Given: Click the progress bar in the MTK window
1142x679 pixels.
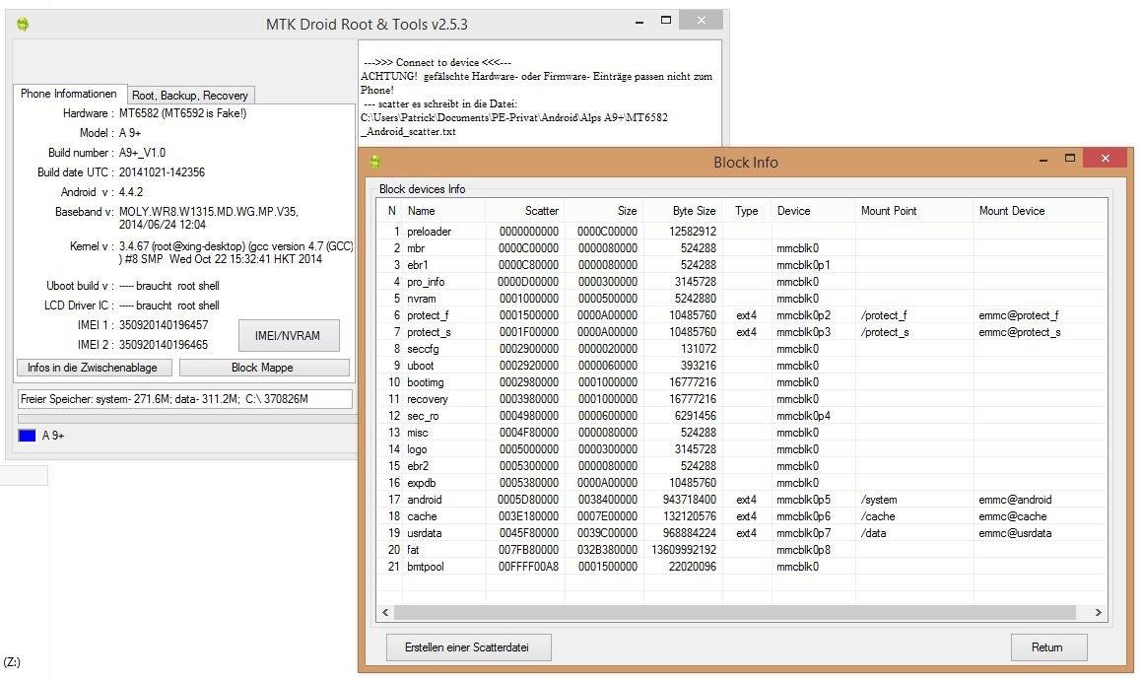Looking at the screenshot, I should 186,419.
